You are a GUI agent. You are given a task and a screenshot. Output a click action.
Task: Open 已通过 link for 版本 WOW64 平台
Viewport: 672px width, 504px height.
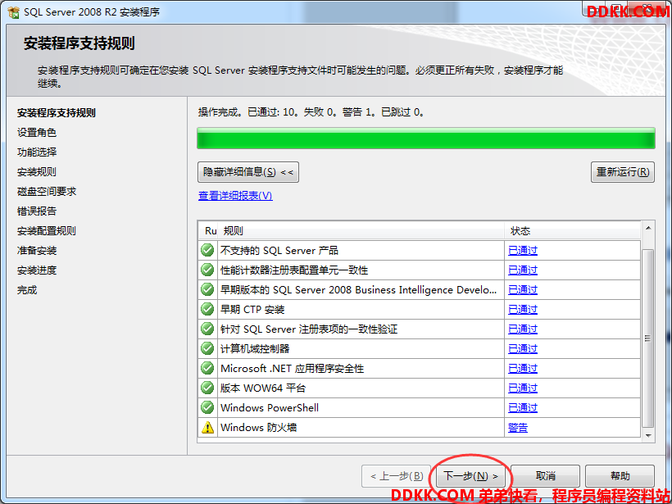pyautogui.click(x=522, y=388)
